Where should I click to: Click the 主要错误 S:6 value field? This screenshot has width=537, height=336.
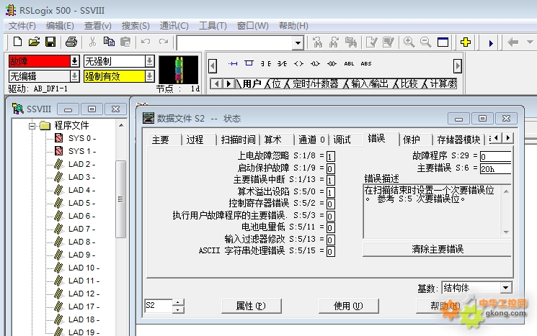click(496, 168)
